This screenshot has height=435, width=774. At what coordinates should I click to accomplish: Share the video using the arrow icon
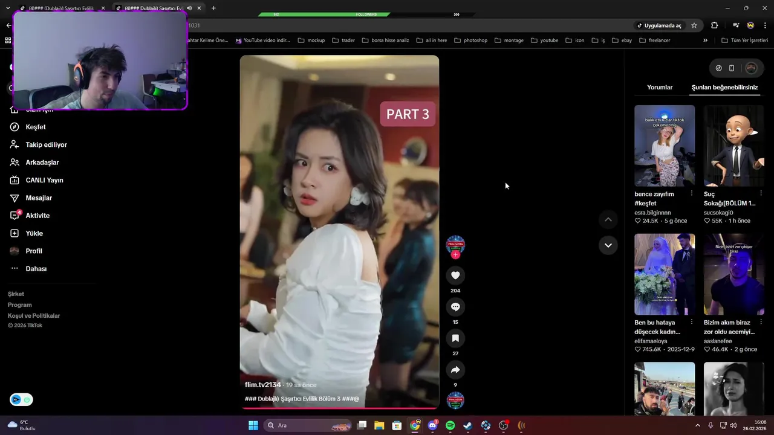pos(455,370)
